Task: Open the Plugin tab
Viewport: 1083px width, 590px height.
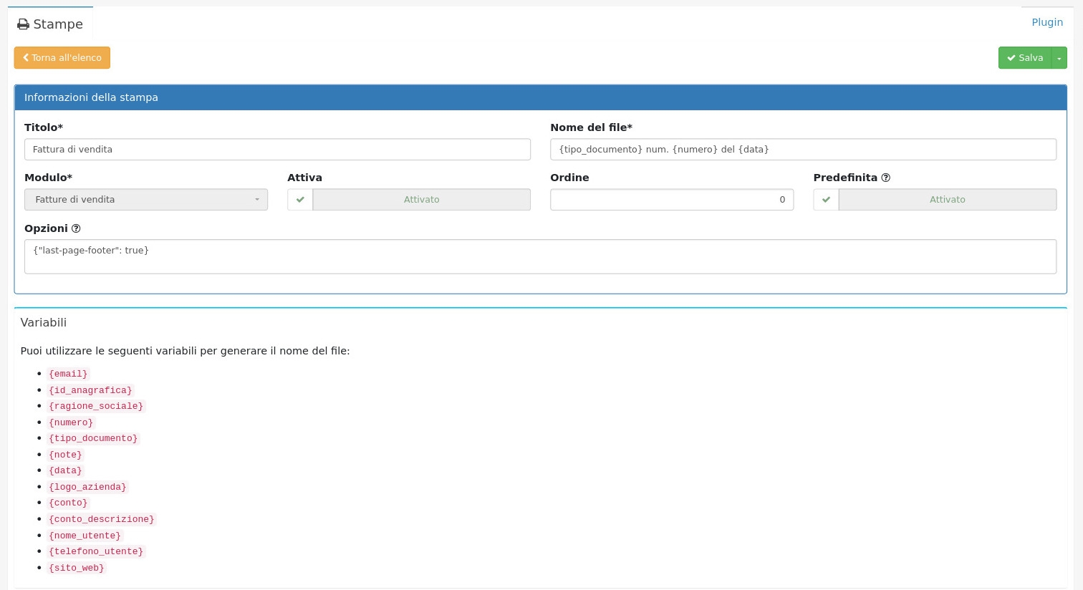Action: 1046,22
